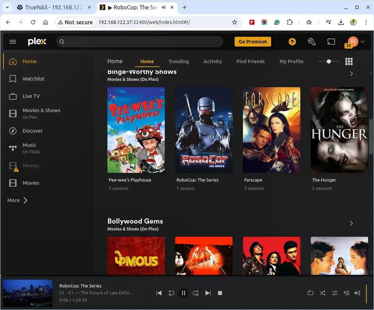The image size is (374, 310).
Task: Open Watchlist in the sidebar
Action: [33, 79]
